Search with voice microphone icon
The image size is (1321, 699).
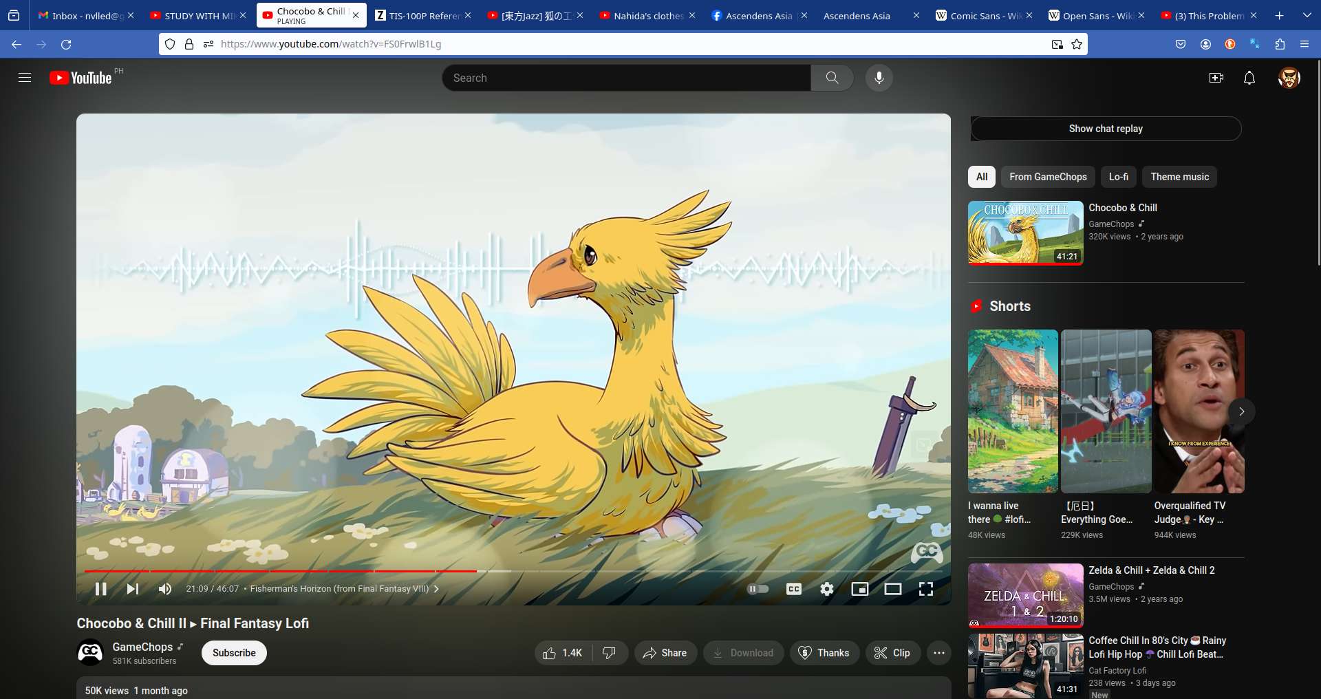(x=879, y=78)
